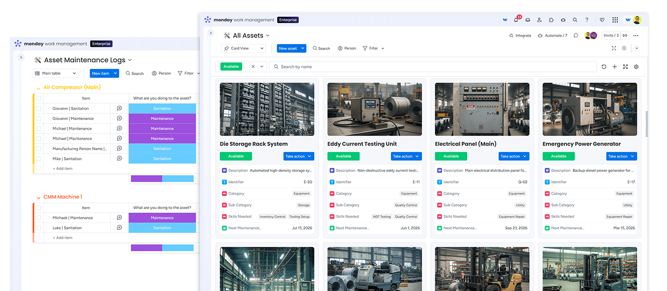The height and width of the screenshot is (291, 667).
Task: Collapse the Air Compressor (Main) group
Action: pyautogui.click(x=38, y=88)
